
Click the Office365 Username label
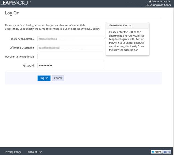[22, 48]
